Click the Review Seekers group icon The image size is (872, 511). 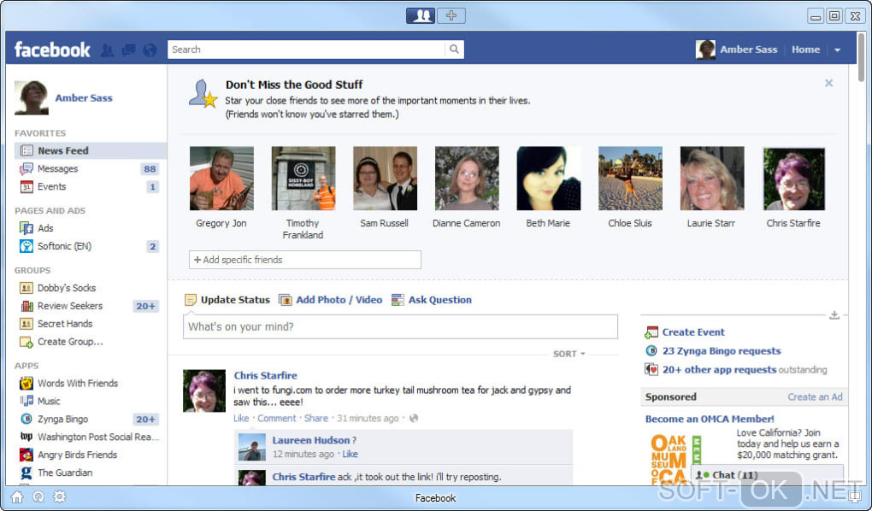point(27,306)
